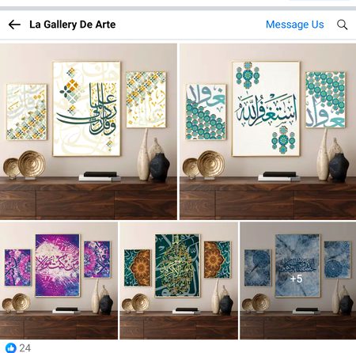Click the golden bowls in first photo
The height and width of the screenshot is (353, 356).
click(x=25, y=165)
